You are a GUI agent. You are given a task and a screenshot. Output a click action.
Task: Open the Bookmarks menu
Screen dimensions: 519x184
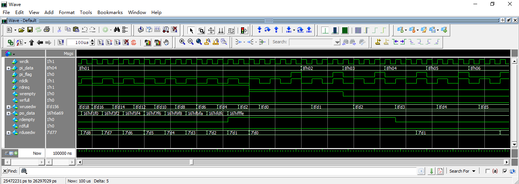coord(110,12)
